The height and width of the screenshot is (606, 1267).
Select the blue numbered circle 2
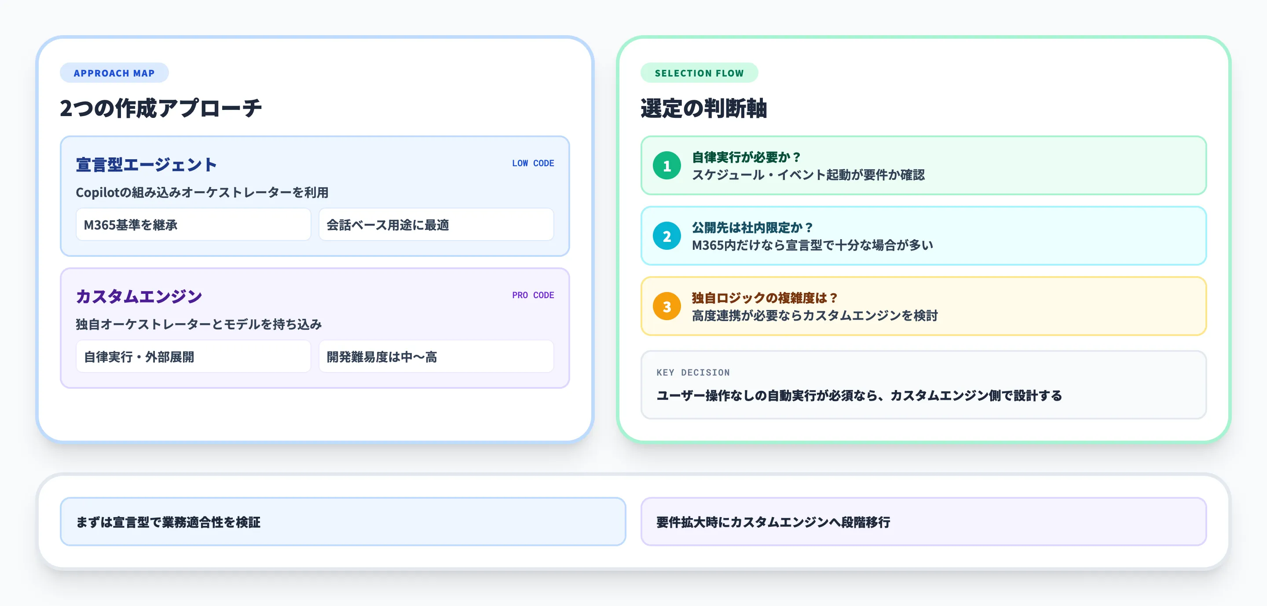pyautogui.click(x=667, y=237)
